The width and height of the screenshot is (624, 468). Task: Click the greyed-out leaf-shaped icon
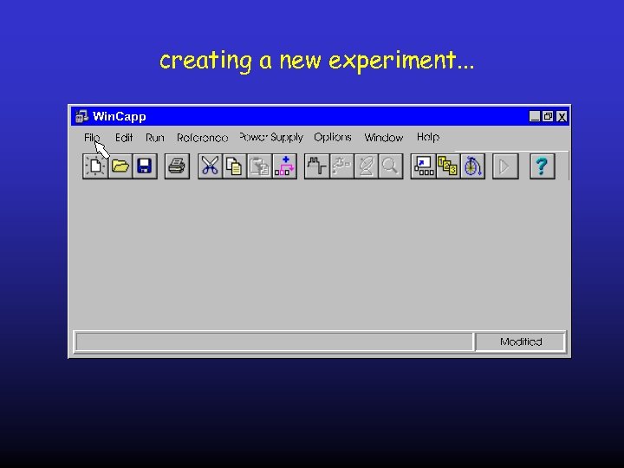[366, 166]
